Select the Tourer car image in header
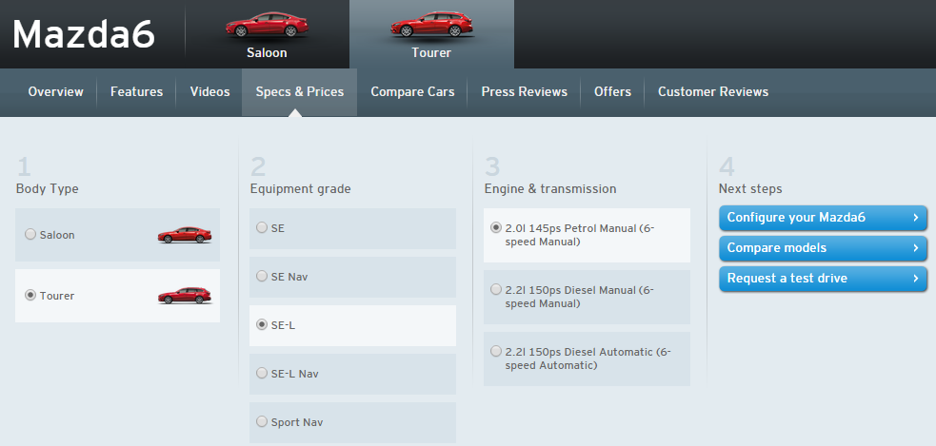The image size is (936, 446). [x=431, y=25]
